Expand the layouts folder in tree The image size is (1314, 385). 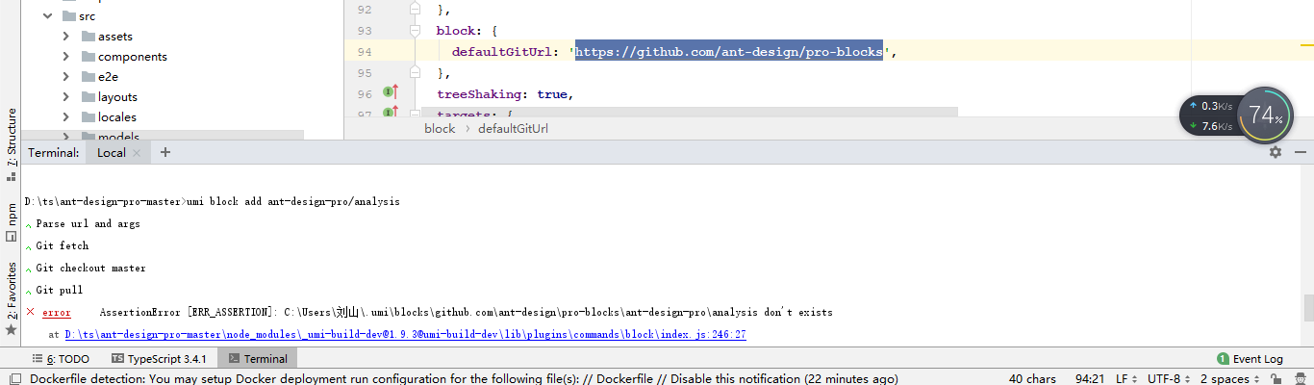click(x=65, y=97)
